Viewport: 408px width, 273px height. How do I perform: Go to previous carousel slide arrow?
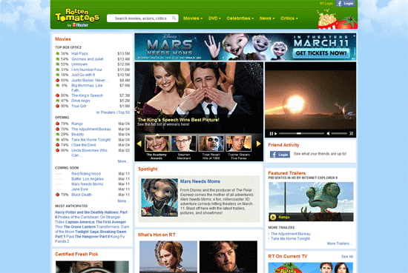pyautogui.click(x=139, y=144)
